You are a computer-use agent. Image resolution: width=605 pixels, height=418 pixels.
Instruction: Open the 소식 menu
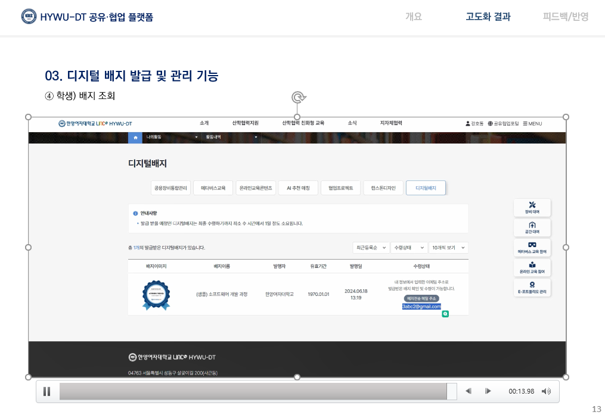352,123
